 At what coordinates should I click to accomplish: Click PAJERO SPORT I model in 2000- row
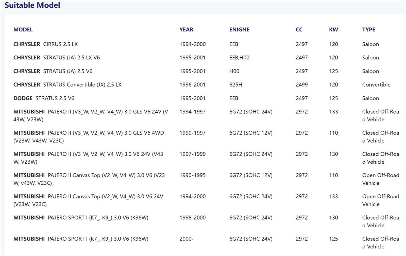tap(81, 239)
